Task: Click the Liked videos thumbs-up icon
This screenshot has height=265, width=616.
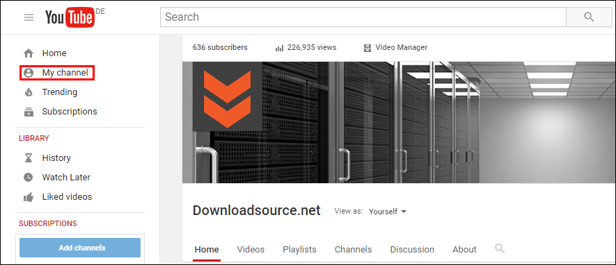Action: pos(29,197)
